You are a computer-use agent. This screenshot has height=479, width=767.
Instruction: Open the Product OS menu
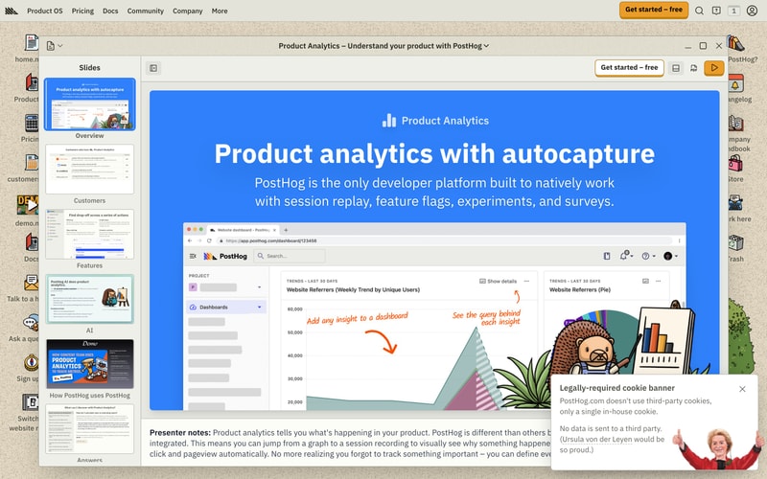pos(44,11)
